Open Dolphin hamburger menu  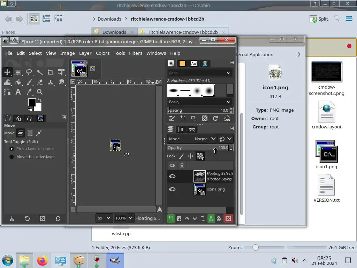pyautogui.click(x=349, y=19)
